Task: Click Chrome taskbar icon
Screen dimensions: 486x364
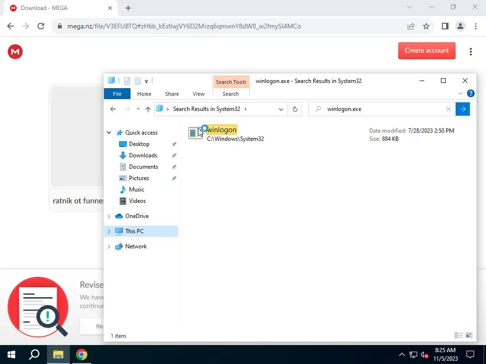Action: (x=82, y=355)
